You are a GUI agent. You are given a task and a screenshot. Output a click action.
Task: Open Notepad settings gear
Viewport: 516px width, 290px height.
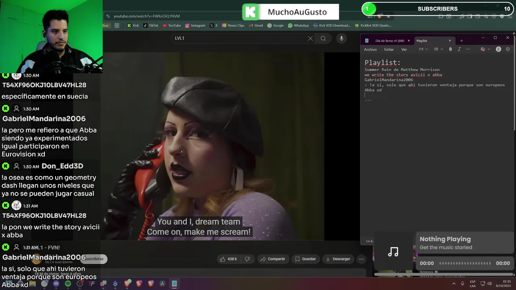click(508, 50)
